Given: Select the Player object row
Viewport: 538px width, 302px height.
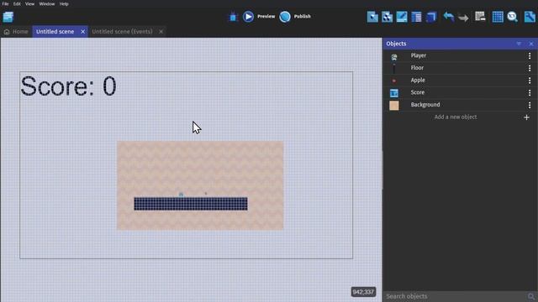Looking at the screenshot, I should click(x=460, y=55).
